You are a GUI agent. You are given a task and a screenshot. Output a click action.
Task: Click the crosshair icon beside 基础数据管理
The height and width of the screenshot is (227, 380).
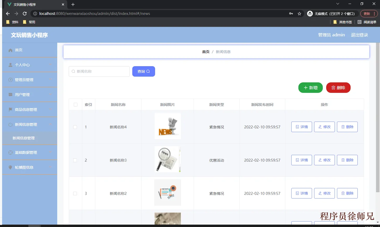10,152
